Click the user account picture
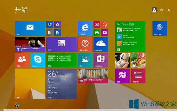Image resolution: width=177 pixels, height=111 pixels. 154,10
